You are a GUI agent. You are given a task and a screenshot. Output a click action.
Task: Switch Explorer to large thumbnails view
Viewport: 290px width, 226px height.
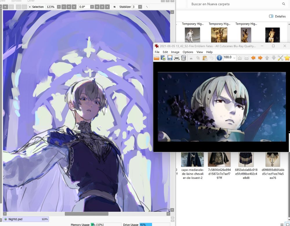click(287, 225)
